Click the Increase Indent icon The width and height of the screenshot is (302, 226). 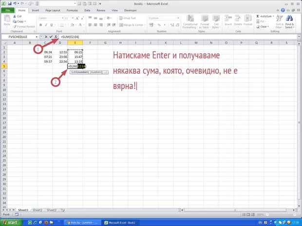click(114, 25)
